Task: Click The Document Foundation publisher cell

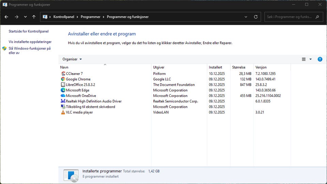Action: [x=174, y=84]
